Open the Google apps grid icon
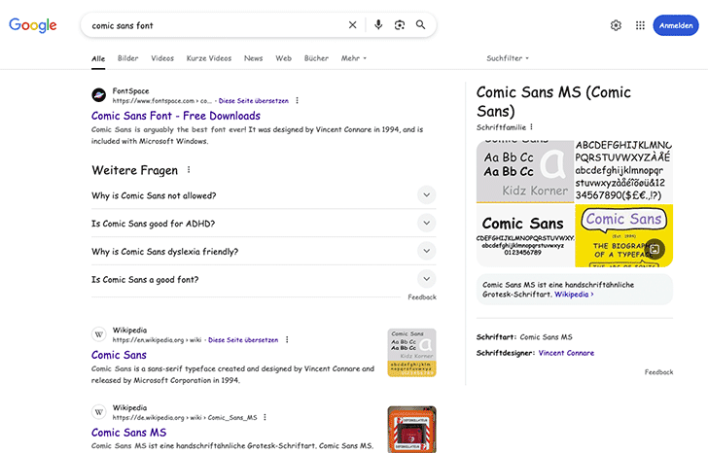Image resolution: width=708 pixels, height=453 pixels. [x=640, y=25]
